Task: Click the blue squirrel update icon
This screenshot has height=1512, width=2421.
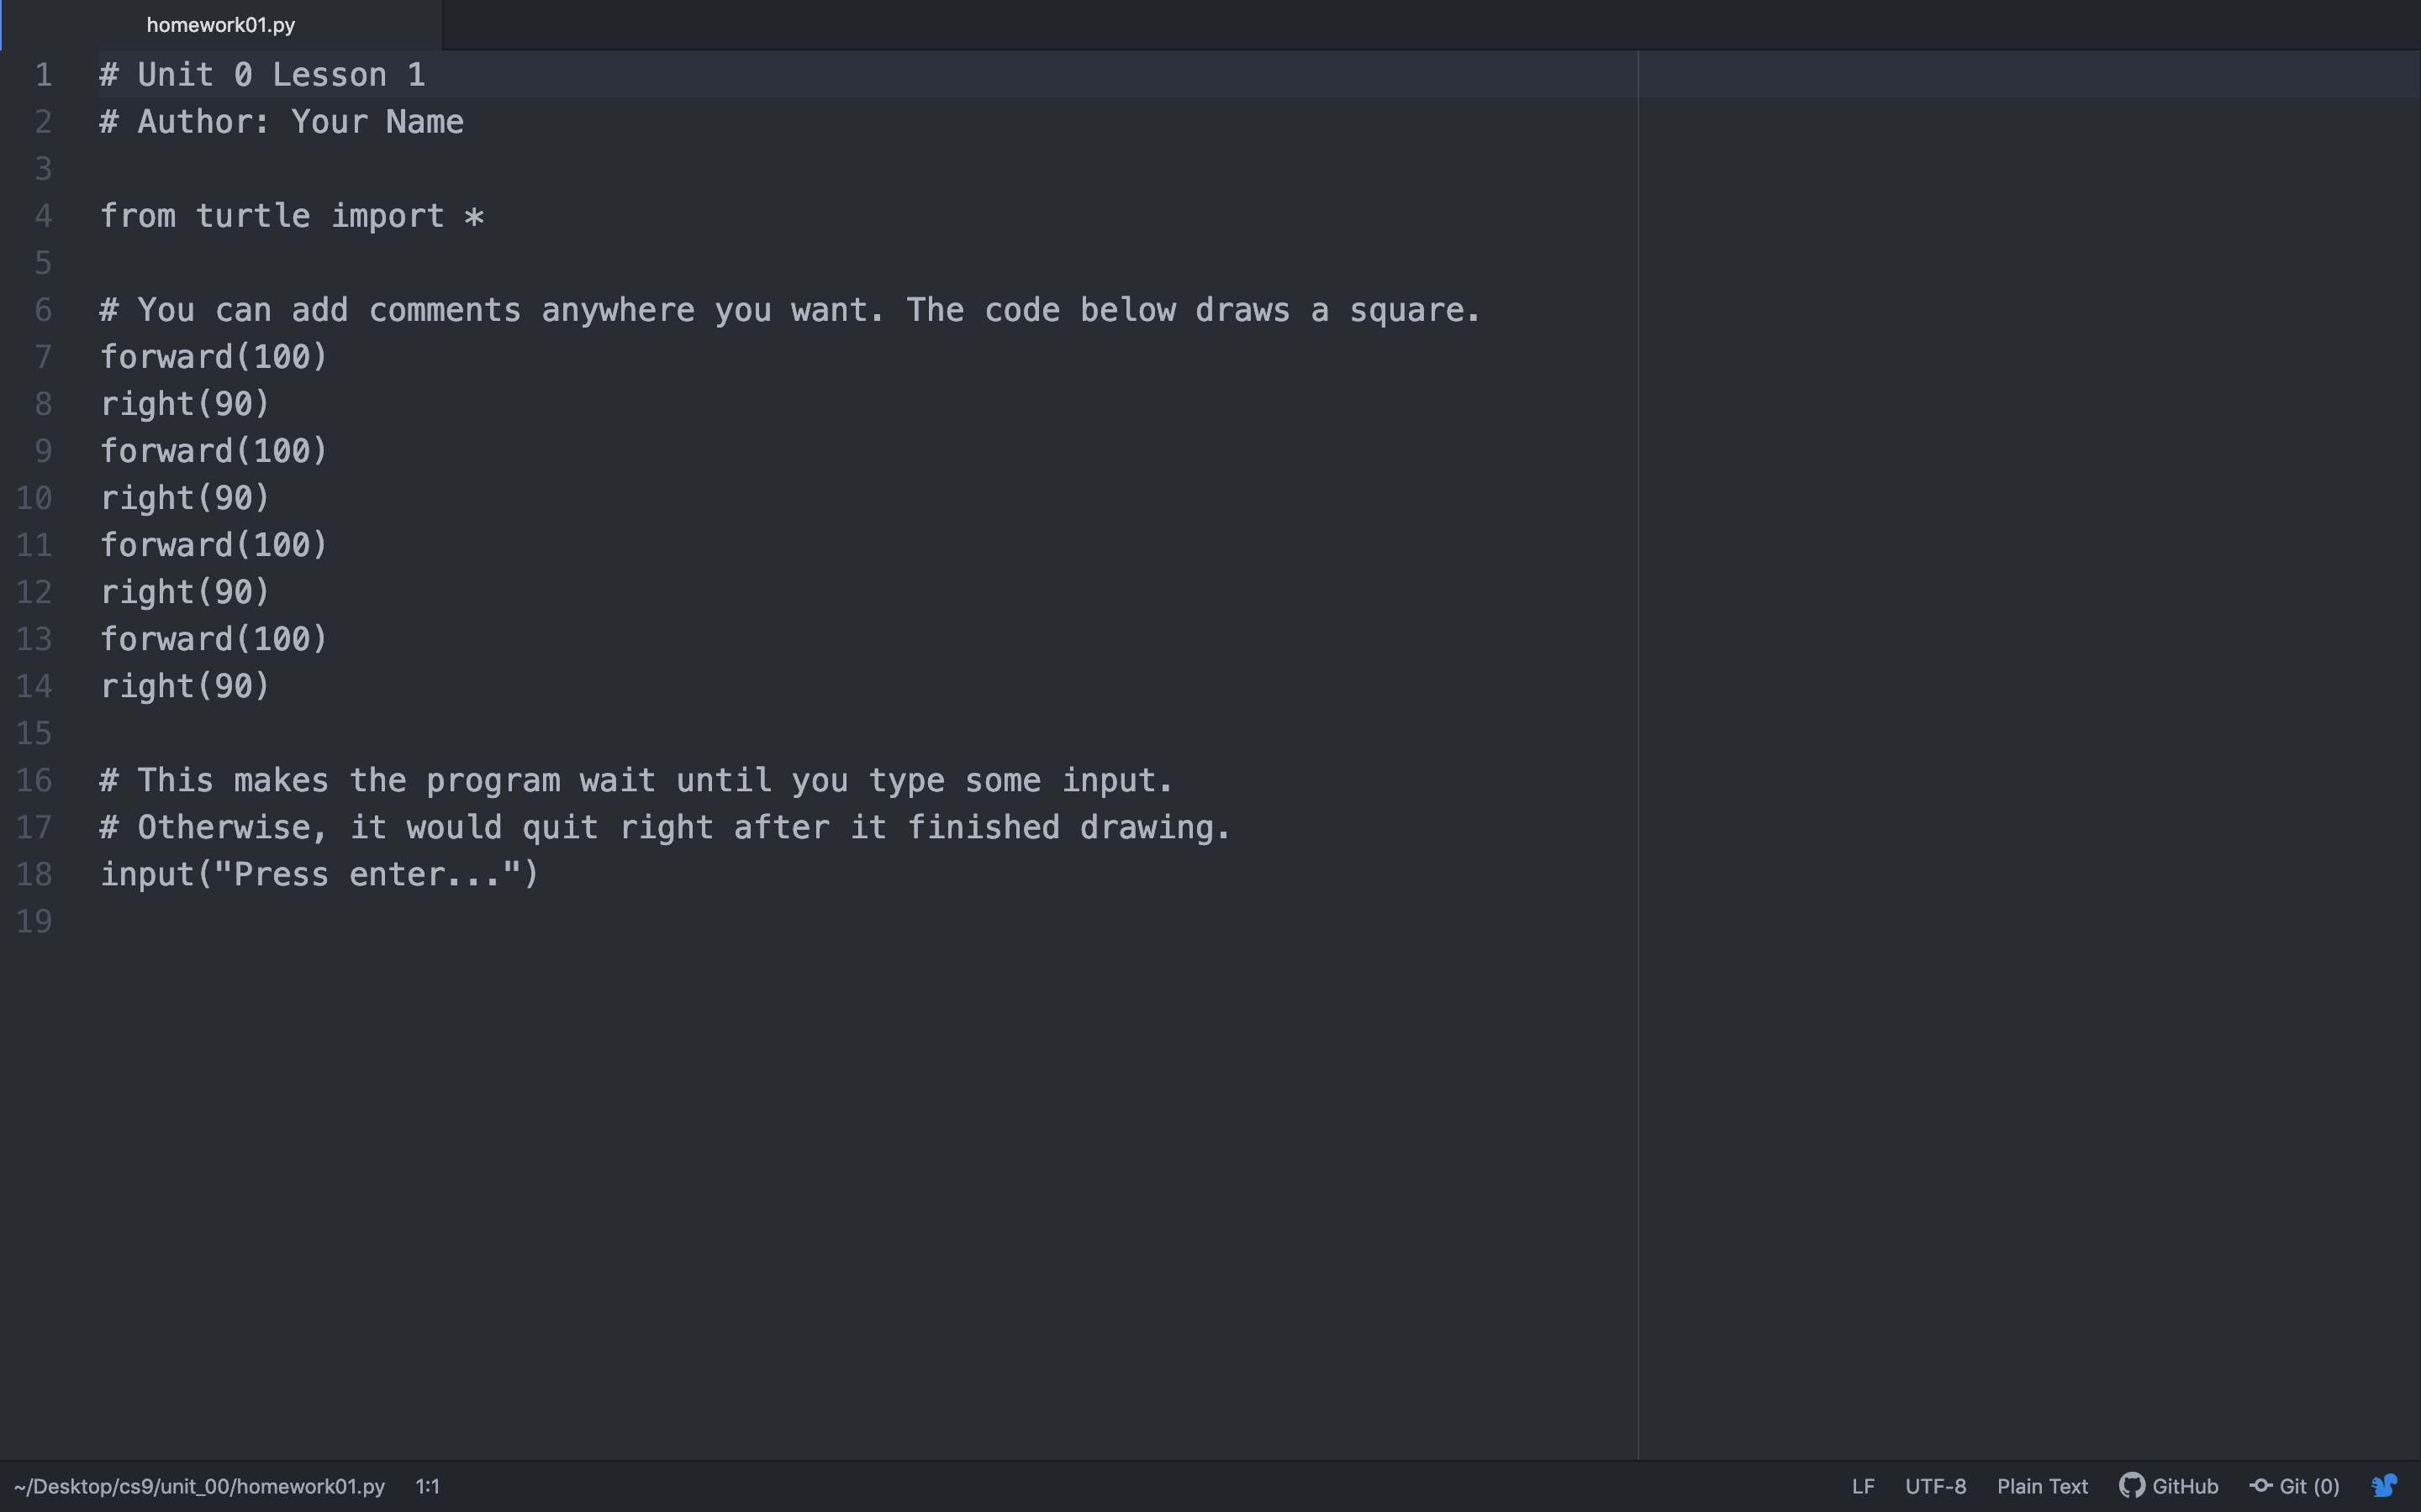Action: pyautogui.click(x=2384, y=1486)
